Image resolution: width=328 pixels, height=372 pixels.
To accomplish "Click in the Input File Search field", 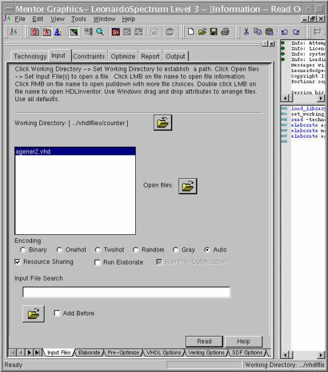I will (x=126, y=292).
